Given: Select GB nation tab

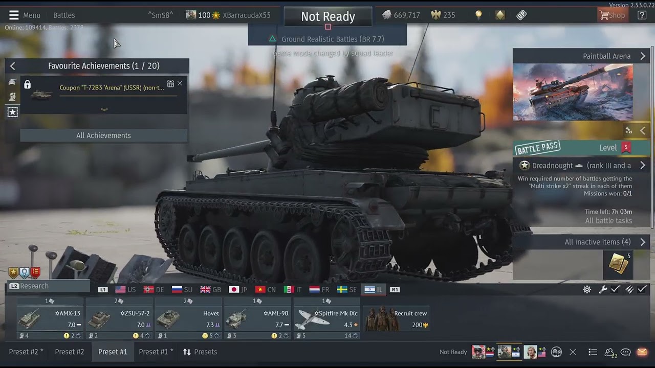Looking at the screenshot, I should pyautogui.click(x=211, y=289).
